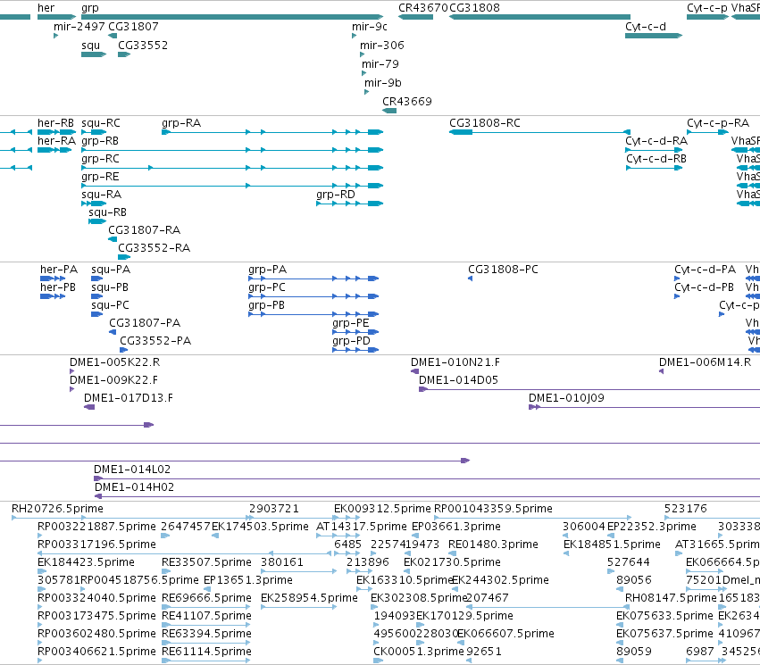Click the CG31808-RC transcript label
The height and width of the screenshot is (665, 760).
[485, 123]
